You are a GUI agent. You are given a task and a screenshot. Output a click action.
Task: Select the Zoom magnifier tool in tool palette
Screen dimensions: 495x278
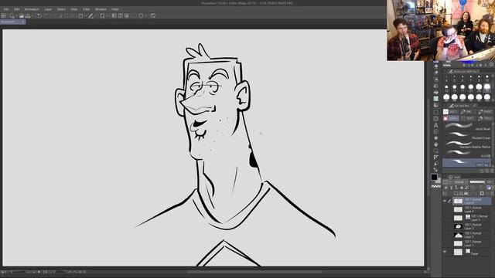pyautogui.click(x=436, y=151)
